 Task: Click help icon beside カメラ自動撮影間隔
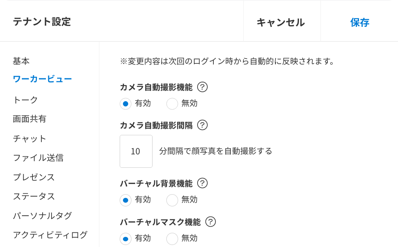pos(202,125)
